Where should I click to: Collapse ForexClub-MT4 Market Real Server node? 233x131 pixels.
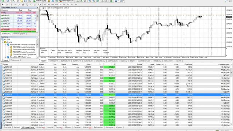click(5, 44)
